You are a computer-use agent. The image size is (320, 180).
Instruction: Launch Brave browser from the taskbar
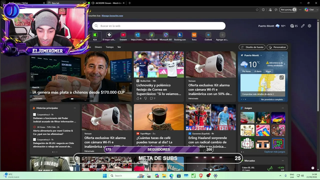[x=201, y=176]
